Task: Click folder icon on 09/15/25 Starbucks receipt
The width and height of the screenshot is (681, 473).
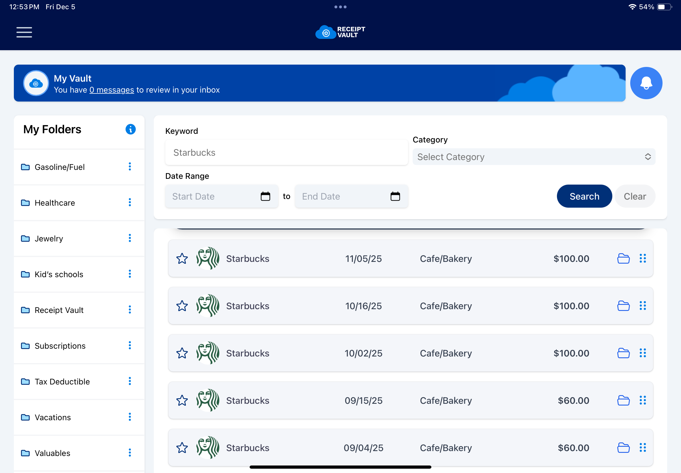Action: pyautogui.click(x=623, y=400)
